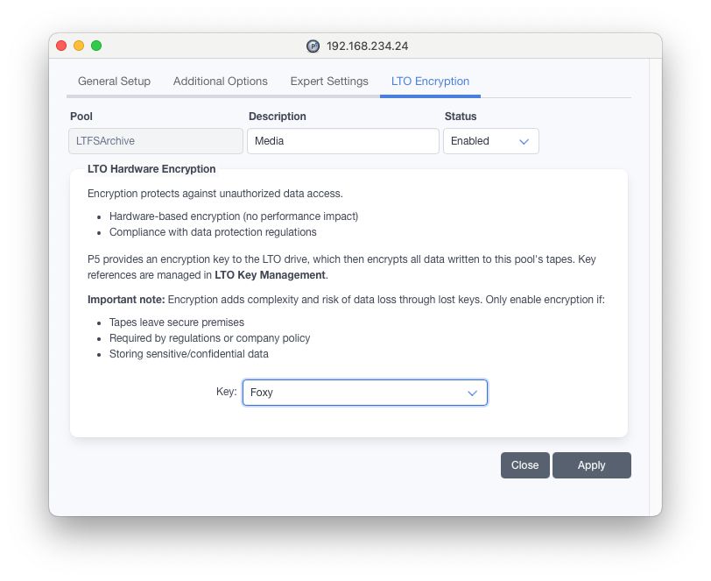
Task: Open the Enabled status dropdown
Action: (x=491, y=141)
